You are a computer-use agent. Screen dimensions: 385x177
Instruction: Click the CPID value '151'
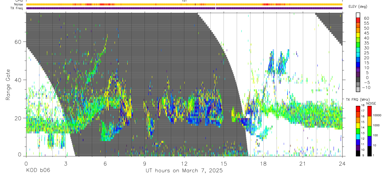click(x=184, y=1)
